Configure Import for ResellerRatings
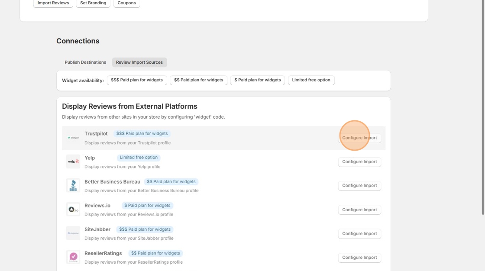The width and height of the screenshot is (485, 271). (x=359, y=257)
